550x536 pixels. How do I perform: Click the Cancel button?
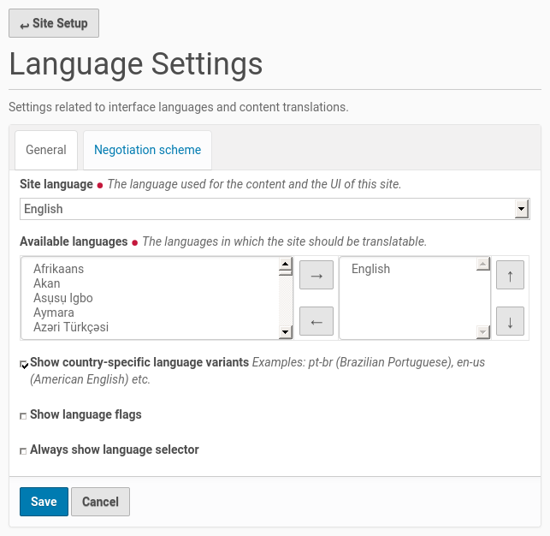click(100, 502)
